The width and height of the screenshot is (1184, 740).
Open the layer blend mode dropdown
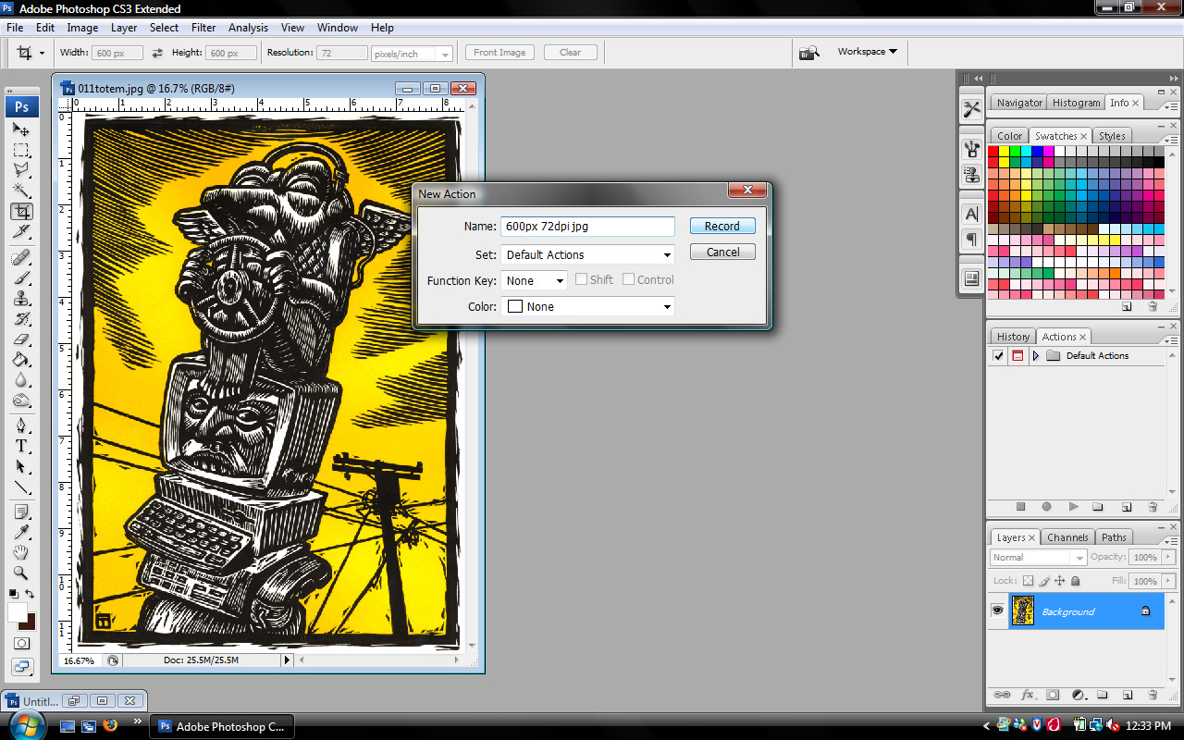pos(1038,558)
